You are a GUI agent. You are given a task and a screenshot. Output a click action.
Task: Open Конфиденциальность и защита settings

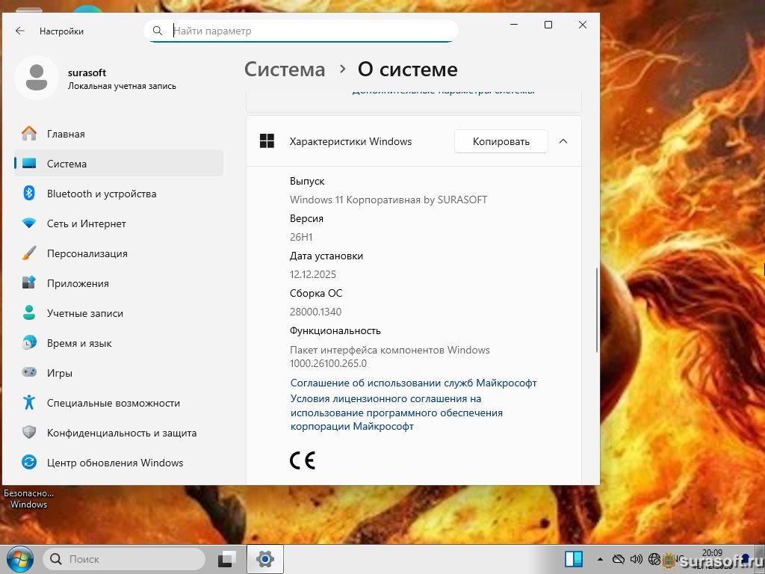(x=121, y=433)
